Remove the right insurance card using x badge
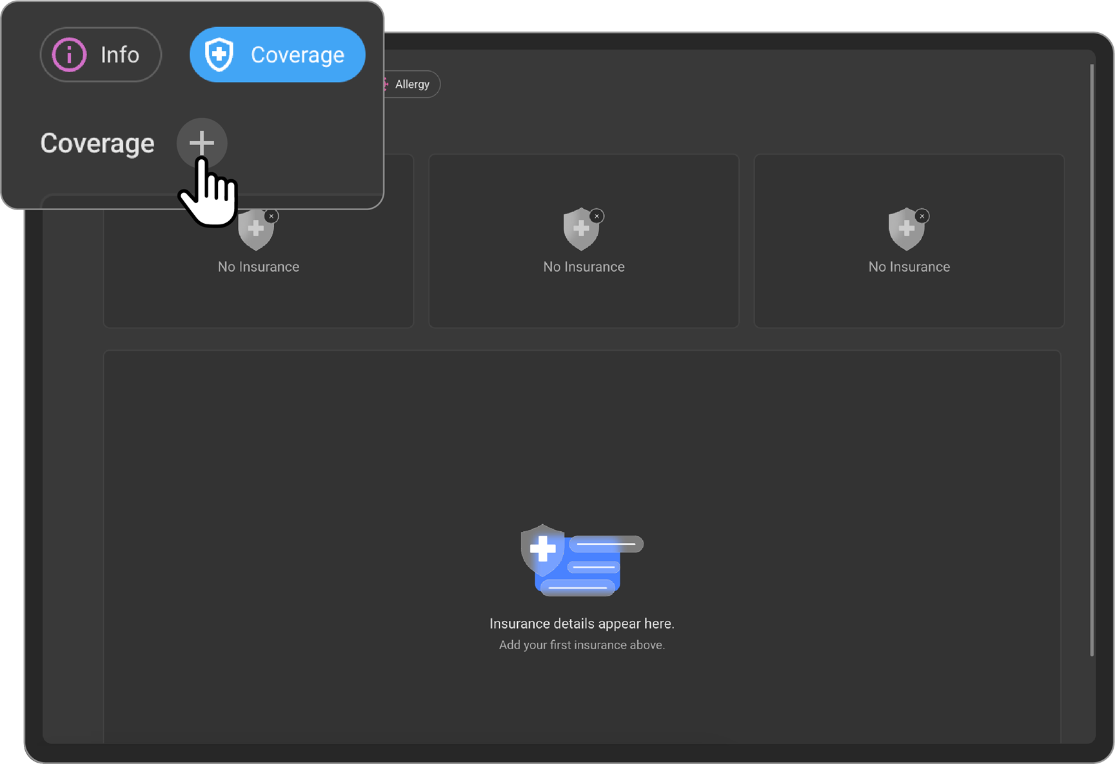The width and height of the screenshot is (1115, 764). (922, 216)
